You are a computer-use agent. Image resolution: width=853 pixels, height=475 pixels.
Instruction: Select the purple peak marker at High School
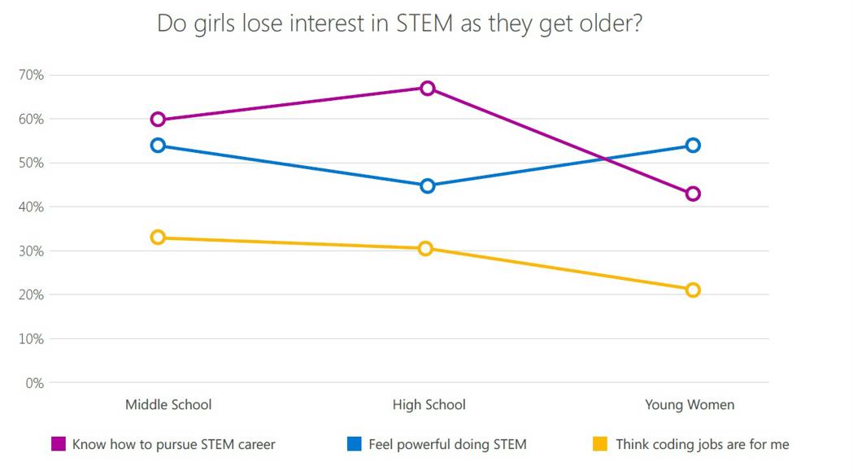pos(428,88)
